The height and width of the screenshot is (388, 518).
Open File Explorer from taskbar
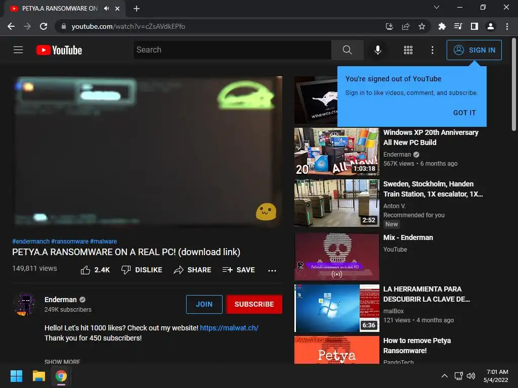point(38,376)
